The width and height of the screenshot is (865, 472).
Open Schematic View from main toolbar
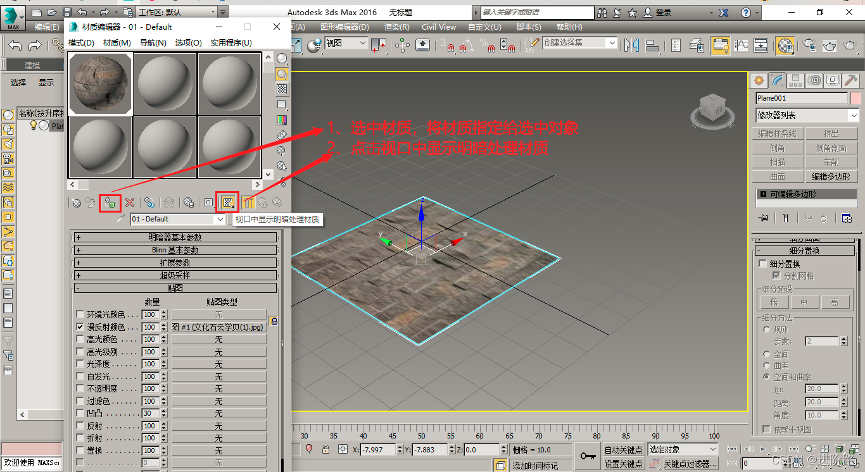[761, 45]
